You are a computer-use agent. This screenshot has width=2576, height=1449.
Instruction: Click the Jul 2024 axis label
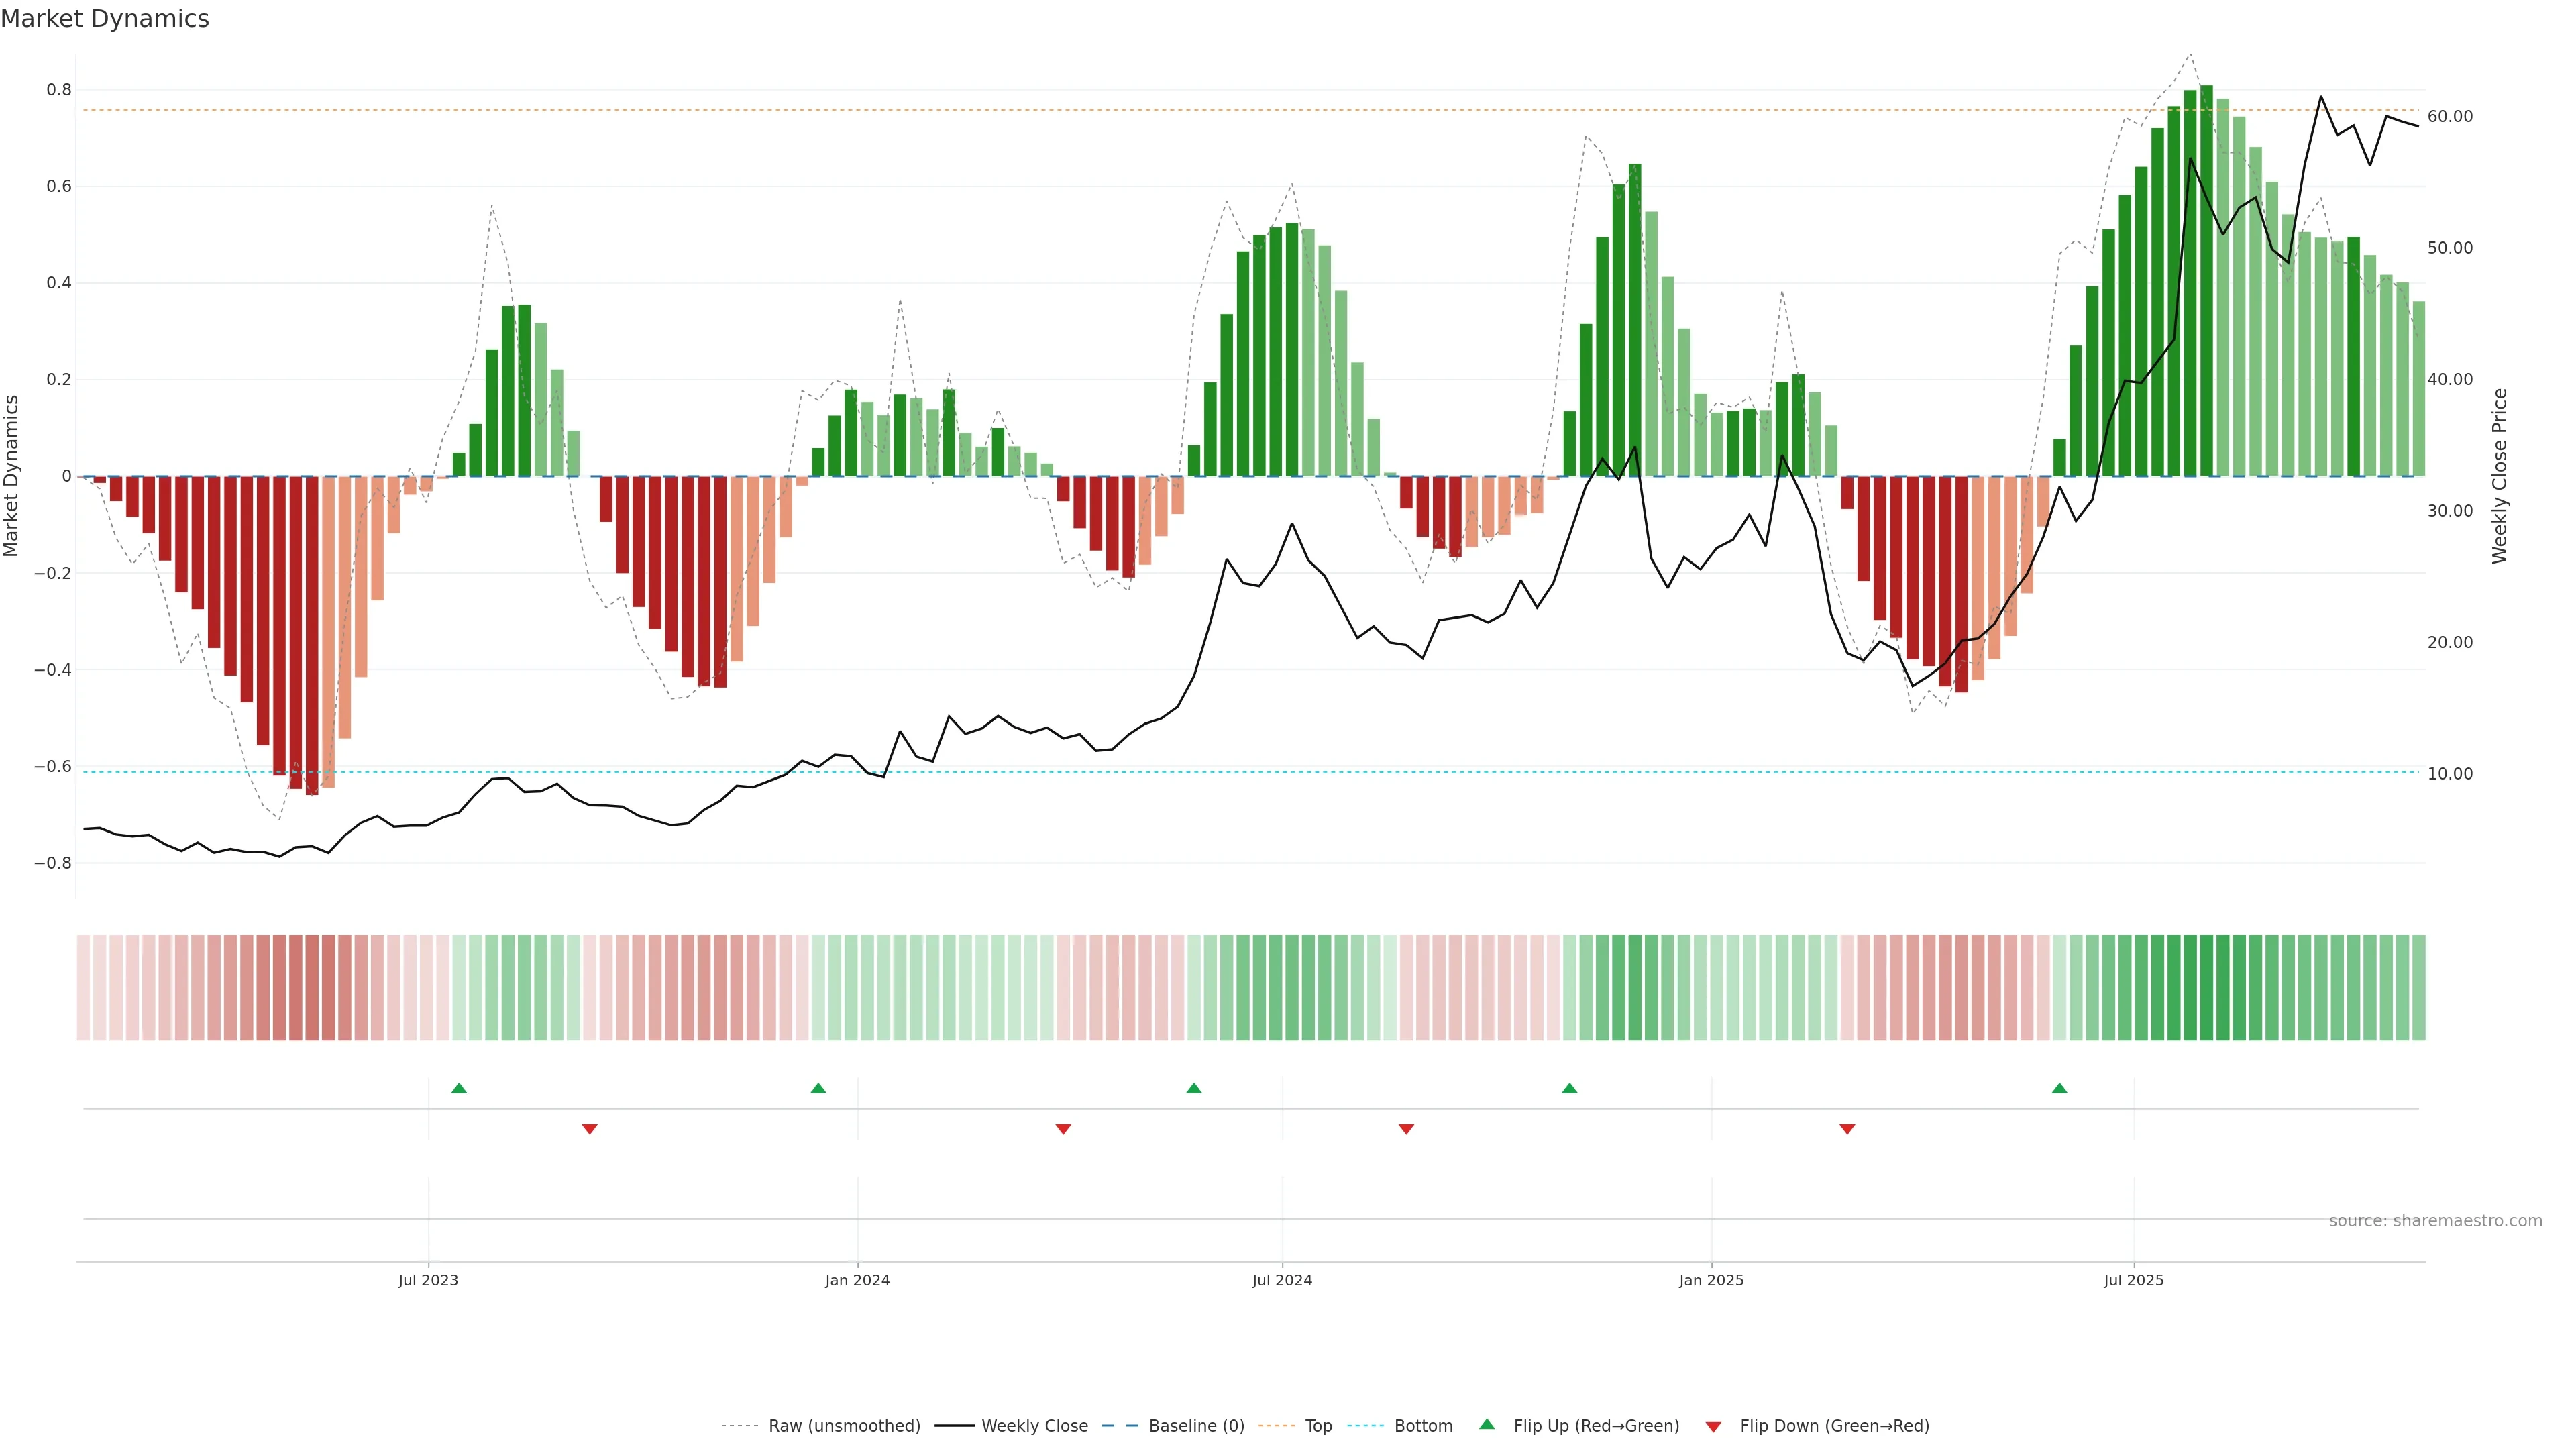point(1282,1280)
